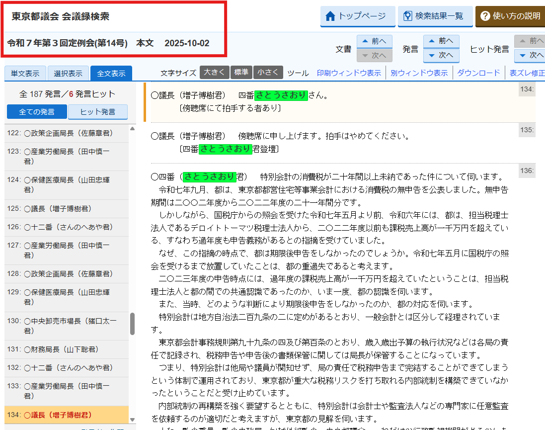Go to next document with 文書 次へ
Viewport: 545px width, 430px height.
pos(374,55)
